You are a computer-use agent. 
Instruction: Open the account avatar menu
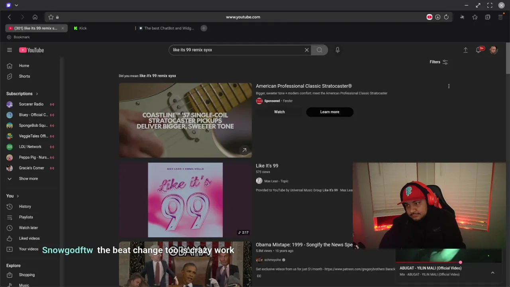494,50
